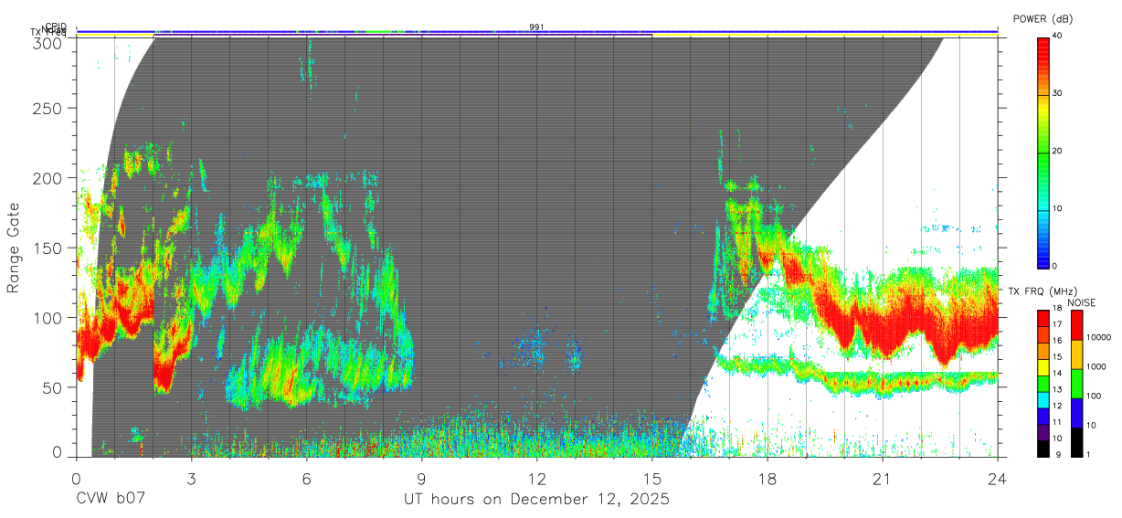Click the '13' value on the TX FRQ scale
This screenshot has width=1122, height=518.
coord(1057,389)
